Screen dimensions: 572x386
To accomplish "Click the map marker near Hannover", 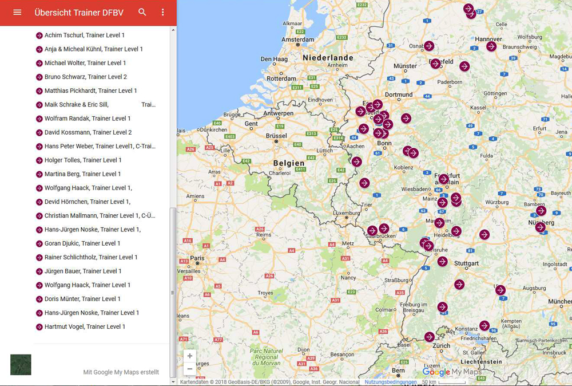I will [491, 46].
